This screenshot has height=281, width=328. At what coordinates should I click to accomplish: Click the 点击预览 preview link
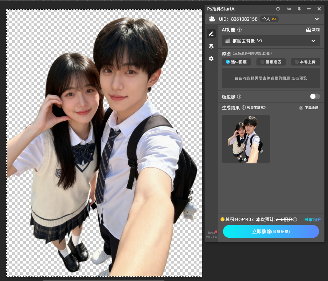(299, 79)
